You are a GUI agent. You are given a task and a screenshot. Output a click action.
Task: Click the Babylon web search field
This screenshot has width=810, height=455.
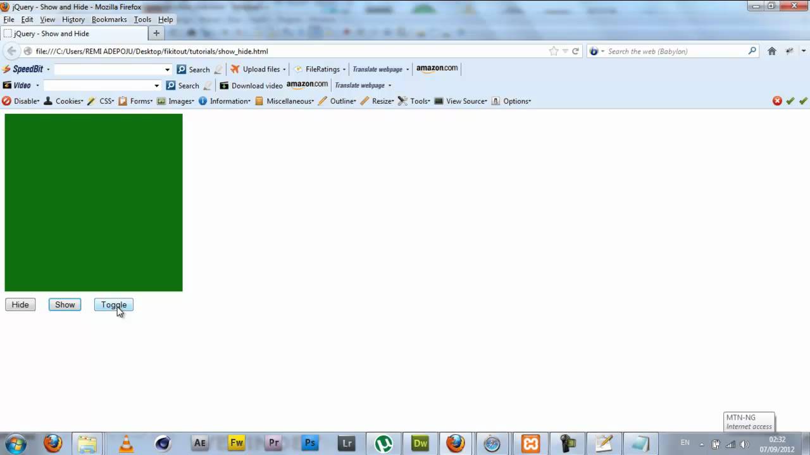coord(676,51)
